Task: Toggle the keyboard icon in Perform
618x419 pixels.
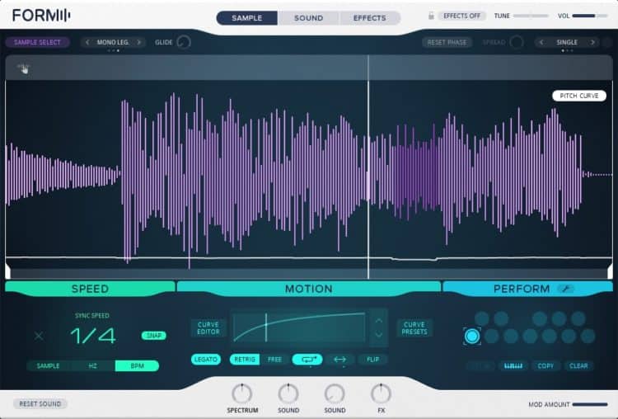Action: pos(513,365)
